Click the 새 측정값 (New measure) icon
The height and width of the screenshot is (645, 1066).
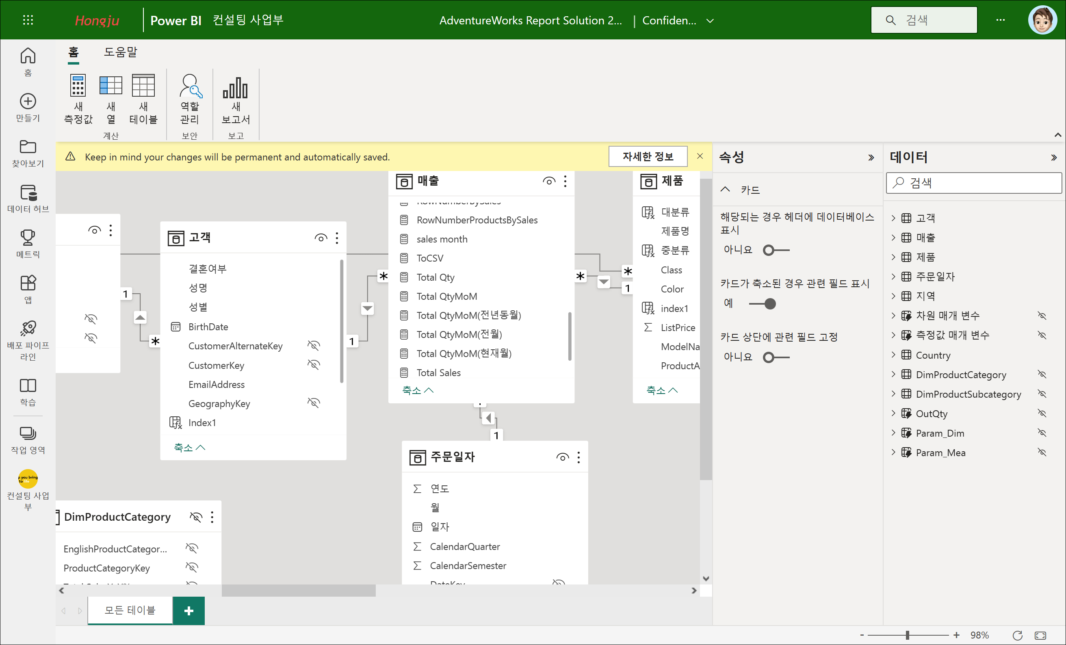(78, 87)
